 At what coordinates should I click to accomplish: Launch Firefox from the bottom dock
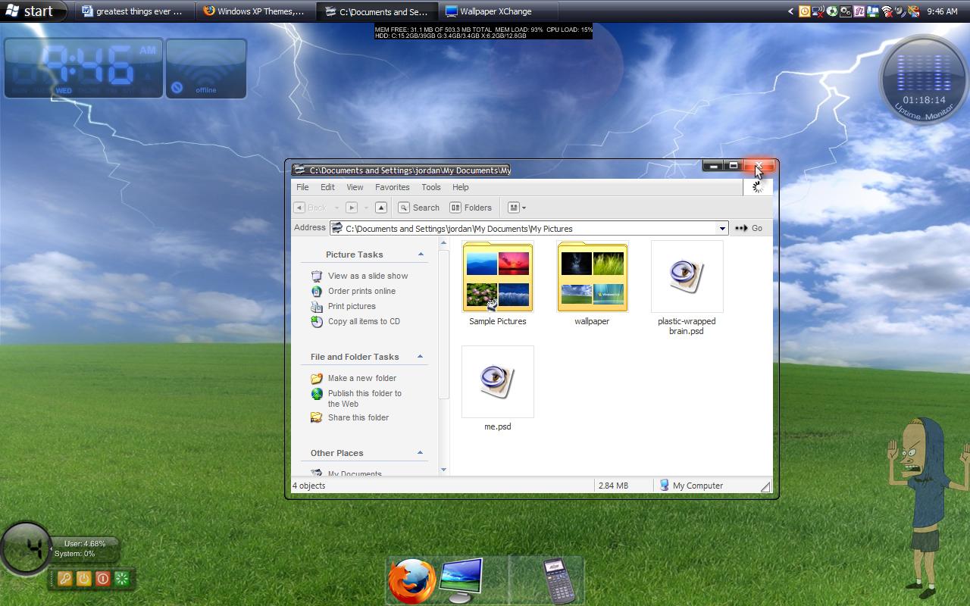pyautogui.click(x=411, y=580)
